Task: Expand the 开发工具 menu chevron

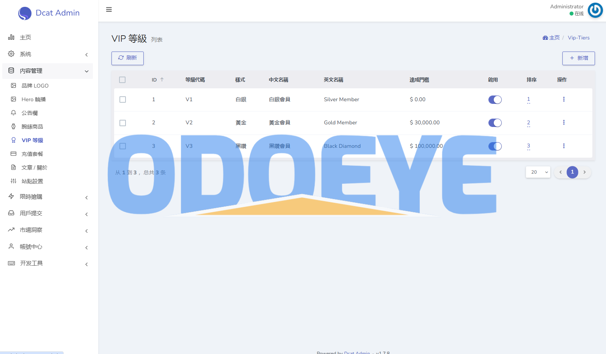Action: pyautogui.click(x=86, y=264)
